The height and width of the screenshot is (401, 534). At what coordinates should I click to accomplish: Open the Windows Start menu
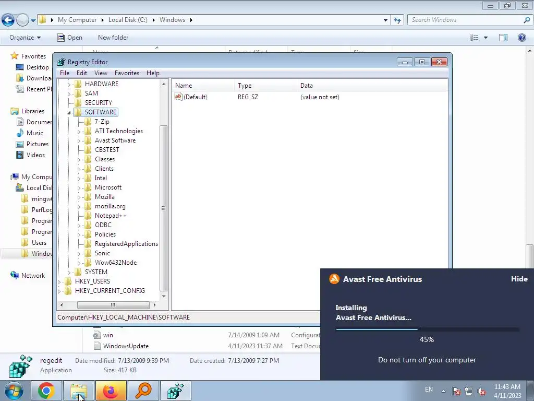click(x=13, y=391)
